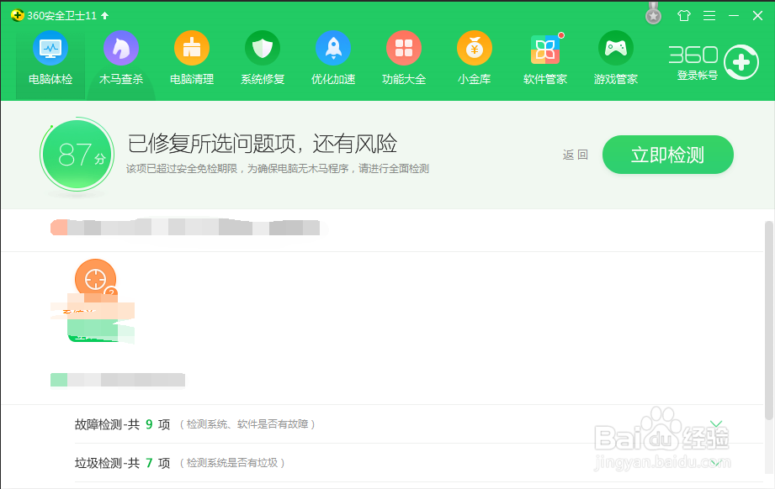
Task: Click the vertical scrollbar on the right
Action: click(x=769, y=321)
